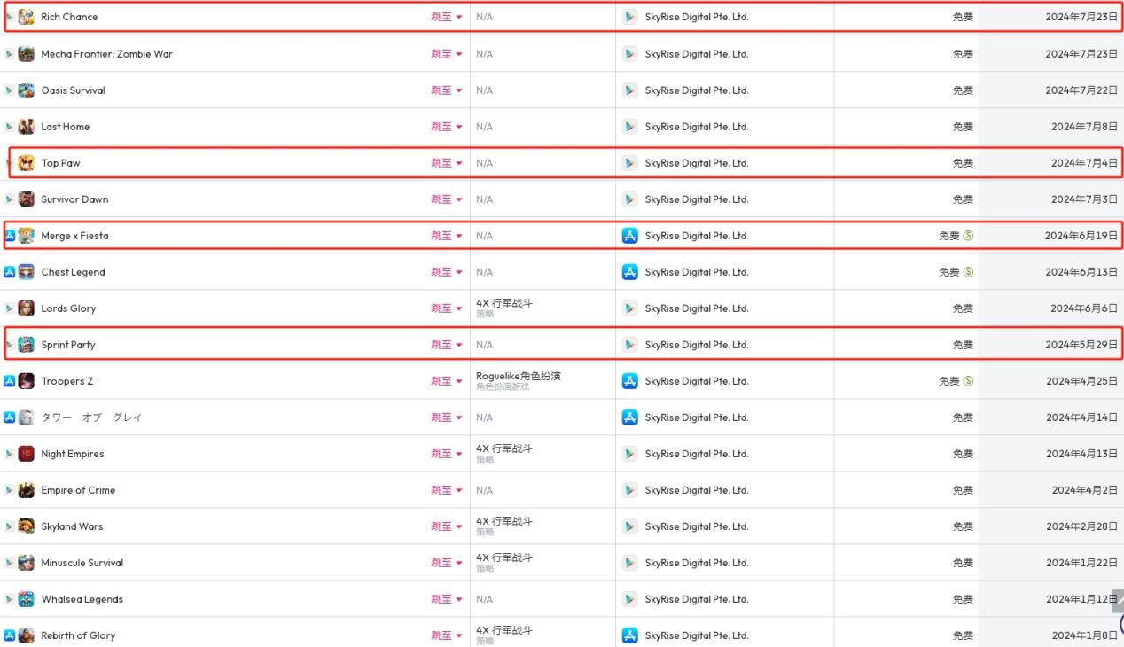The image size is (1124, 647).
Task: Click the Troopers Z app icon
Action: tap(27, 381)
